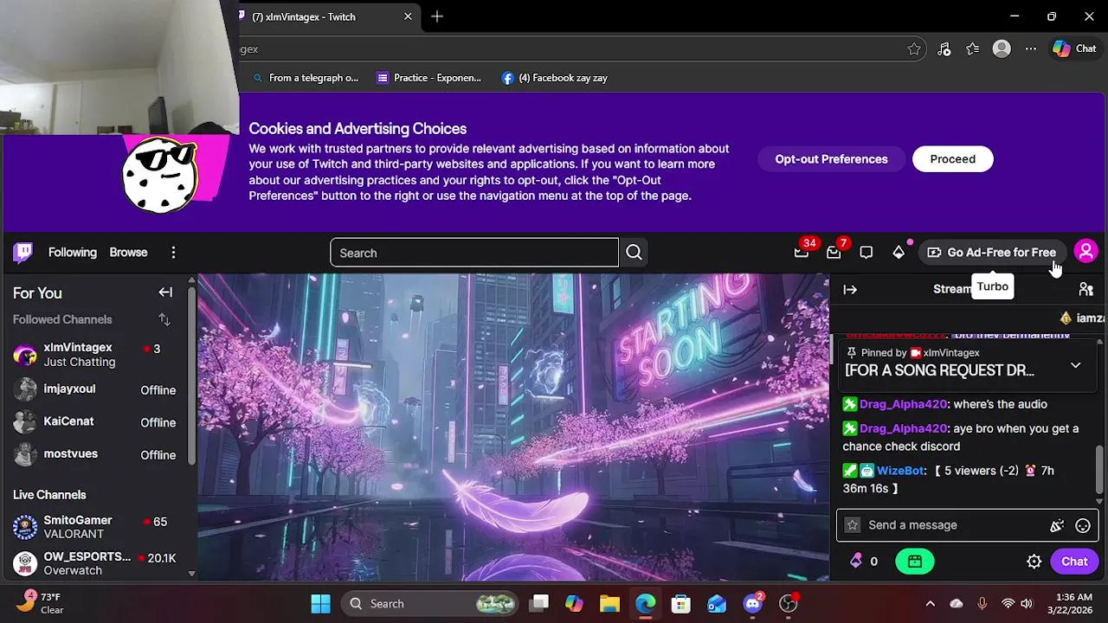Open the celebration party popper icon
The width and height of the screenshot is (1108, 623).
(x=1057, y=525)
